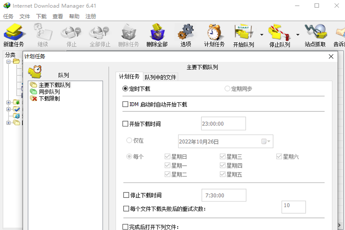345x230 pixels.
Task: Open the 开始队列 dropdown arrow
Action: (261, 35)
